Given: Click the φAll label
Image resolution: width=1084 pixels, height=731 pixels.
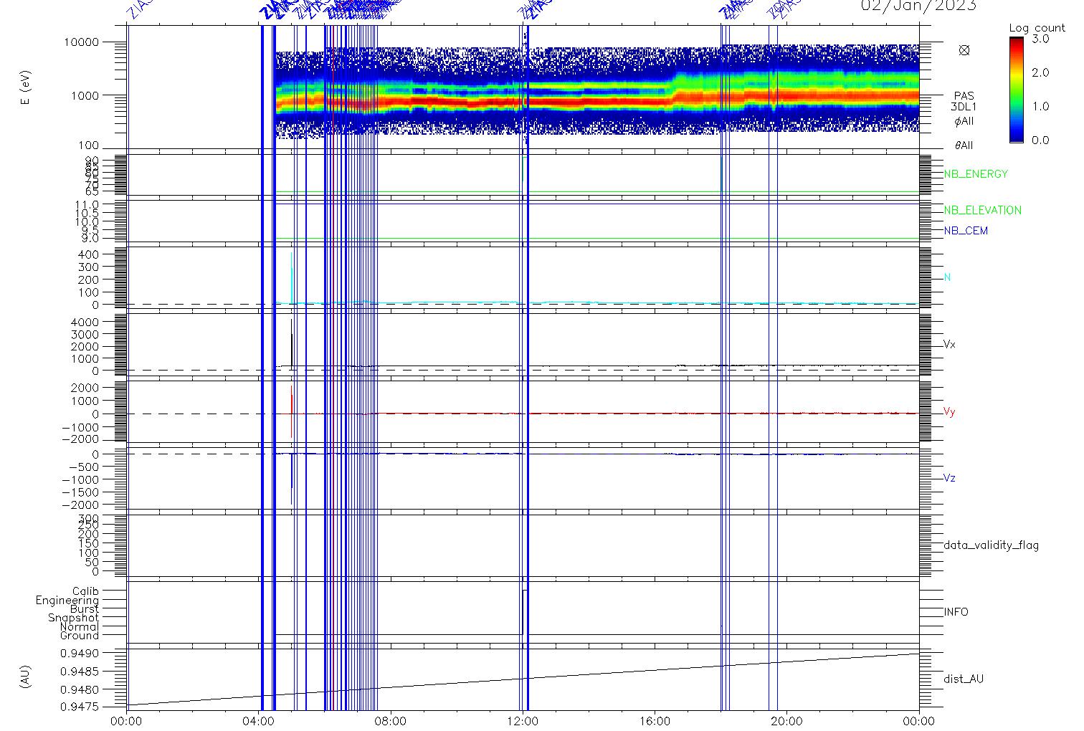Looking at the screenshot, I should pos(964,121).
